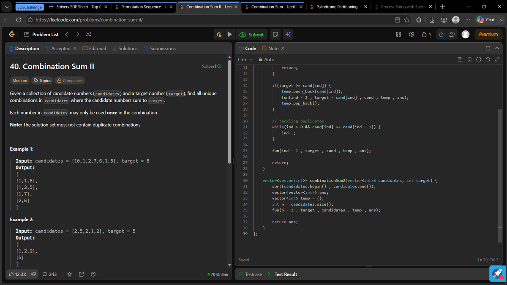Click the share link icon

tap(81, 274)
